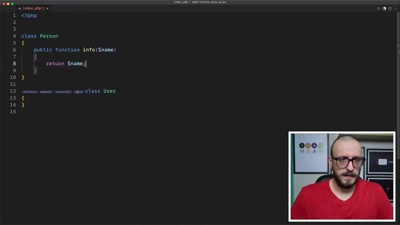400x225 pixels.
Task: Click the method closing brace on line 9
Action: 35,71
